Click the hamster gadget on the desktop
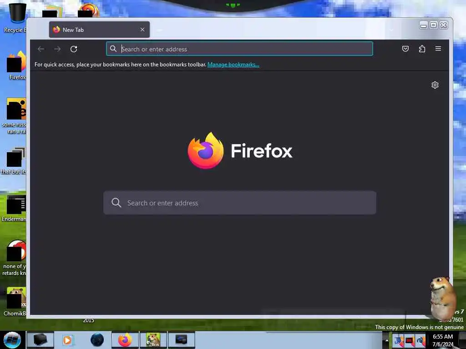Viewport: 466px width, 349px height. [x=442, y=298]
